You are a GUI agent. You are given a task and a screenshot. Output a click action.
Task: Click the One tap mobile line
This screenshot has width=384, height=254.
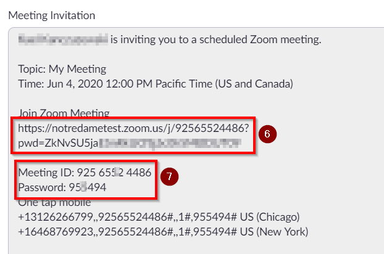pos(54,203)
